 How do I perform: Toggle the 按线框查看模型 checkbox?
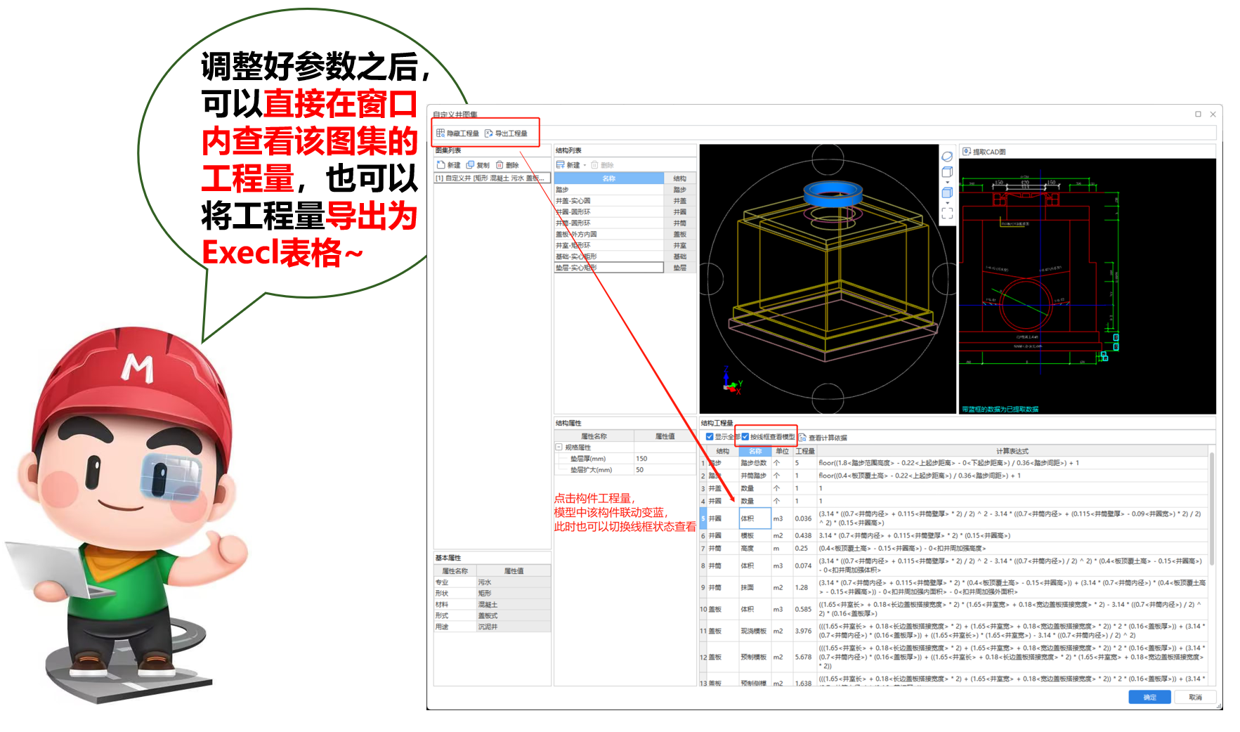pyautogui.click(x=746, y=437)
